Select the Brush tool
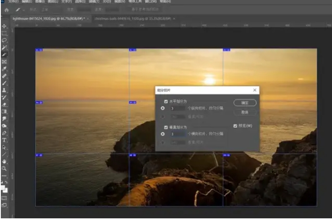This screenshot has width=332, height=220. (4, 83)
